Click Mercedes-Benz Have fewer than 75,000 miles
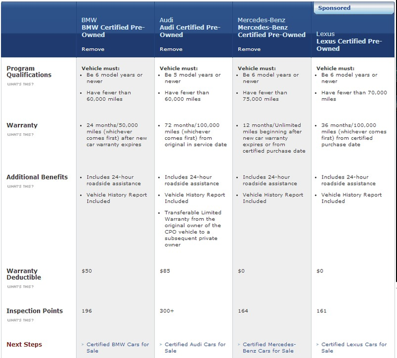 [265, 96]
